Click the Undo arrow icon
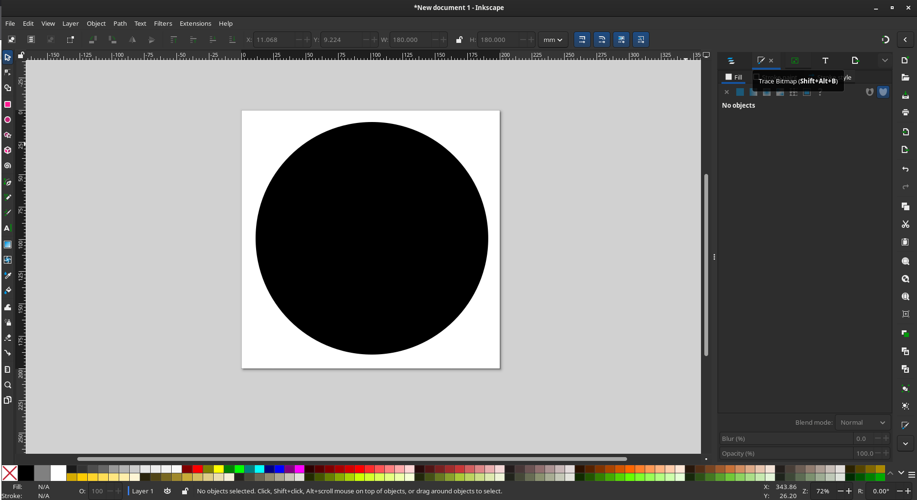Viewport: 917px width, 500px height. pos(905,169)
